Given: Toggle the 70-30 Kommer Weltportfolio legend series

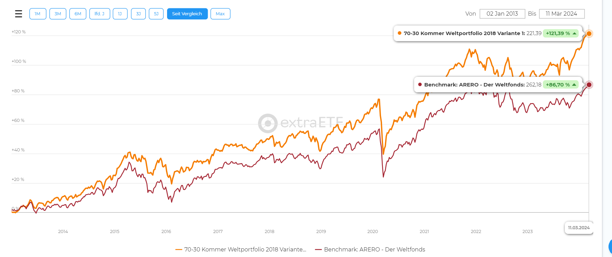Looking at the screenshot, I should pyautogui.click(x=241, y=249).
